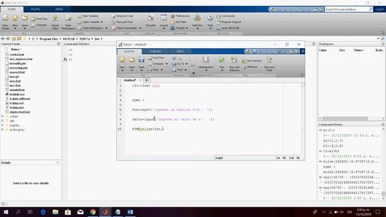Click Community in the Resources section
Image resolution: width=386 pixels, height=217 pixels.
[x=226, y=16]
